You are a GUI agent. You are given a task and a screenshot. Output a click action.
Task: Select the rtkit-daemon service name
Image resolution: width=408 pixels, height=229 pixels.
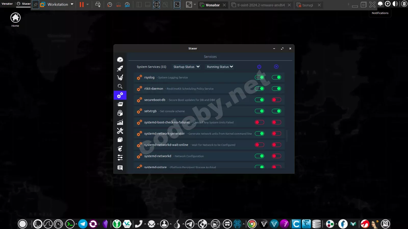coord(154,89)
